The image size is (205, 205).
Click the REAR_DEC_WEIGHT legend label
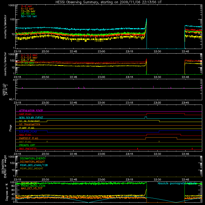(32, 169)
